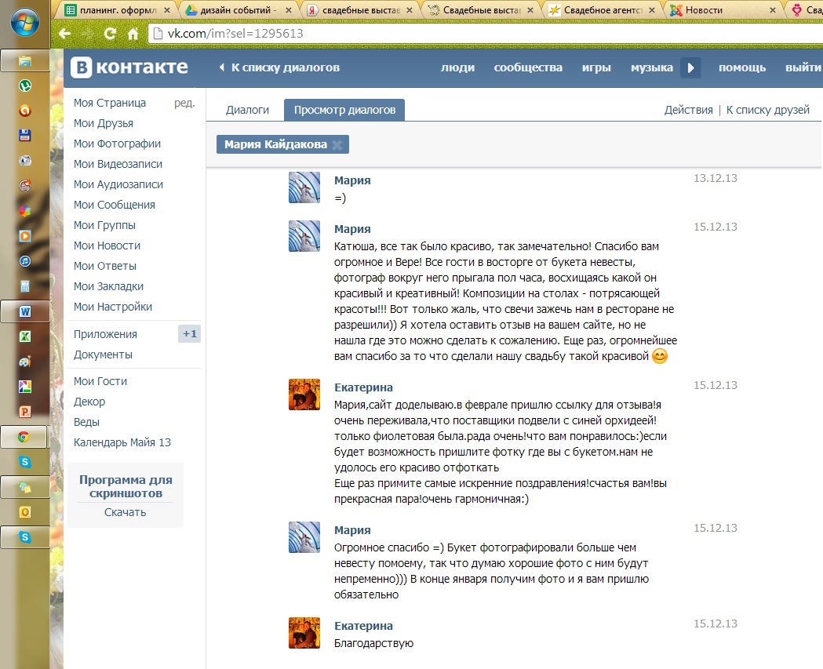Image resolution: width=823 pixels, height=669 pixels.
Task: Open Microsoft Excel taskbar icon
Action: coord(24,336)
